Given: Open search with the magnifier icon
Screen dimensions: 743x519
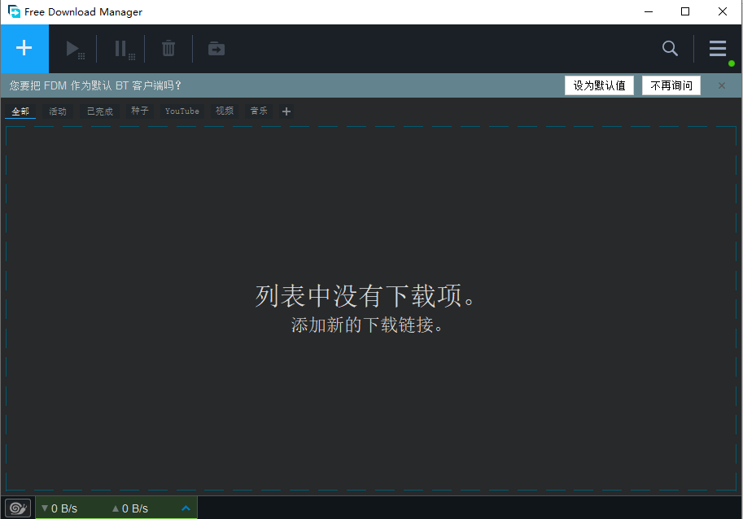Looking at the screenshot, I should click(x=669, y=48).
